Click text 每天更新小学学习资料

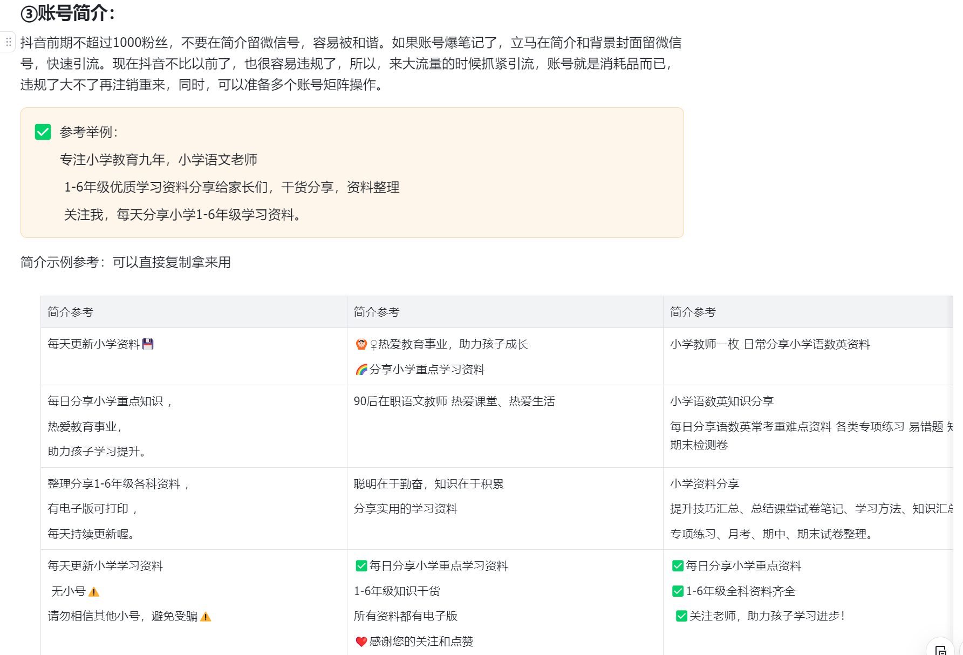[x=105, y=566]
